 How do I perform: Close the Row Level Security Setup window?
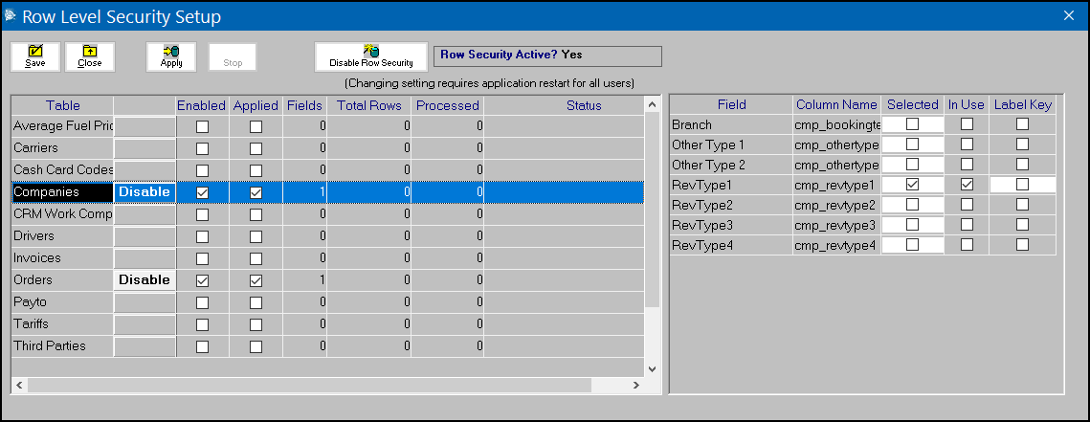pos(1069,15)
